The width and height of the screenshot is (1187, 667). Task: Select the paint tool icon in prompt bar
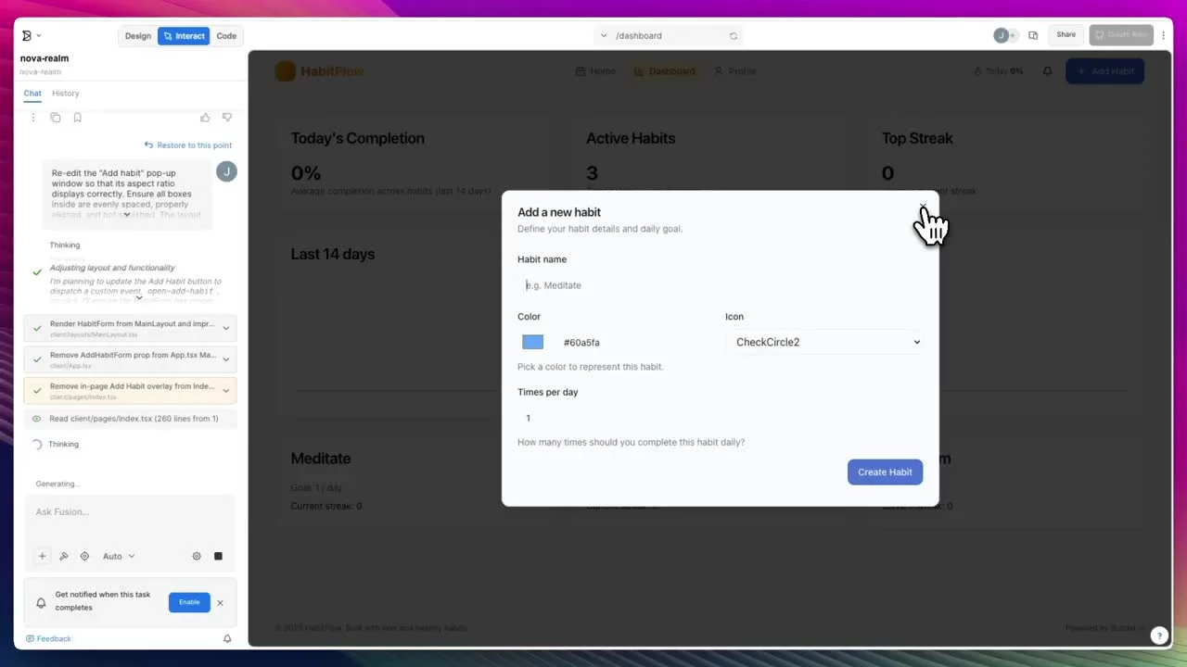[64, 556]
